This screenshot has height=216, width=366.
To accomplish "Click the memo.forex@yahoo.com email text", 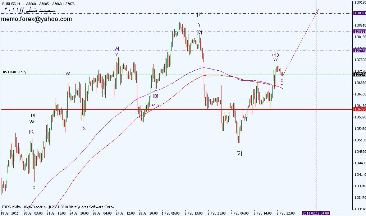I will tap(36, 19).
